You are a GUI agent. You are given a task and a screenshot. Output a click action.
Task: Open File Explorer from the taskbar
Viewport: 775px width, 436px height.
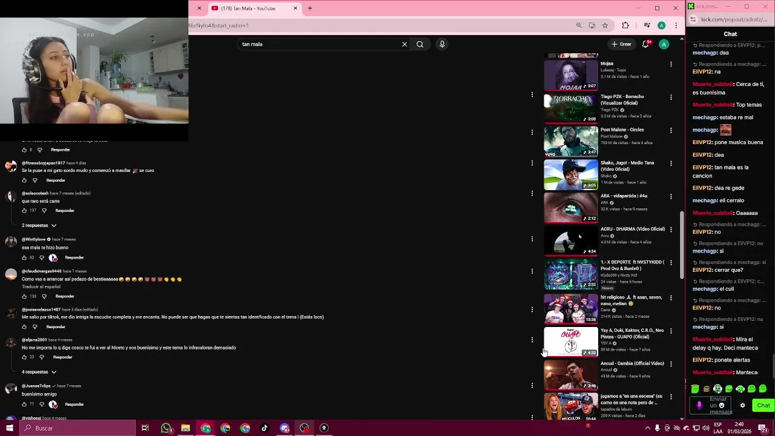click(186, 428)
